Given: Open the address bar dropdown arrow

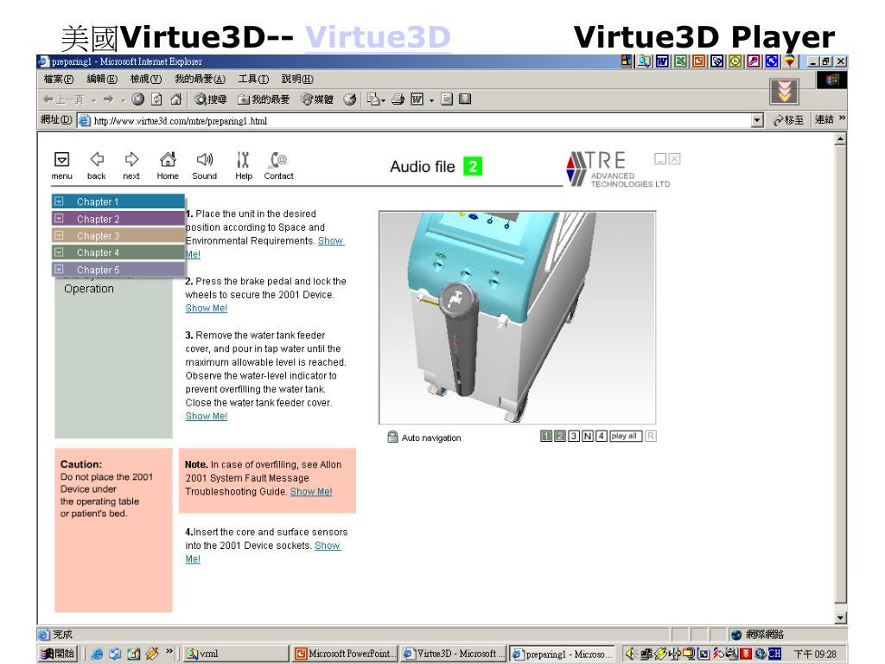Looking at the screenshot, I should (757, 120).
